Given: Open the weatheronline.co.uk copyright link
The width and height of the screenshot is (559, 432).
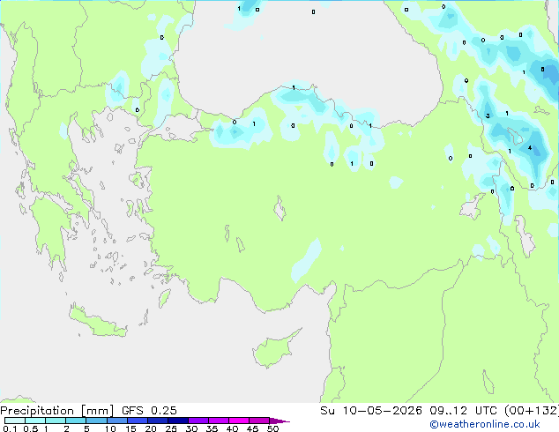Looking at the screenshot, I should (485, 424).
